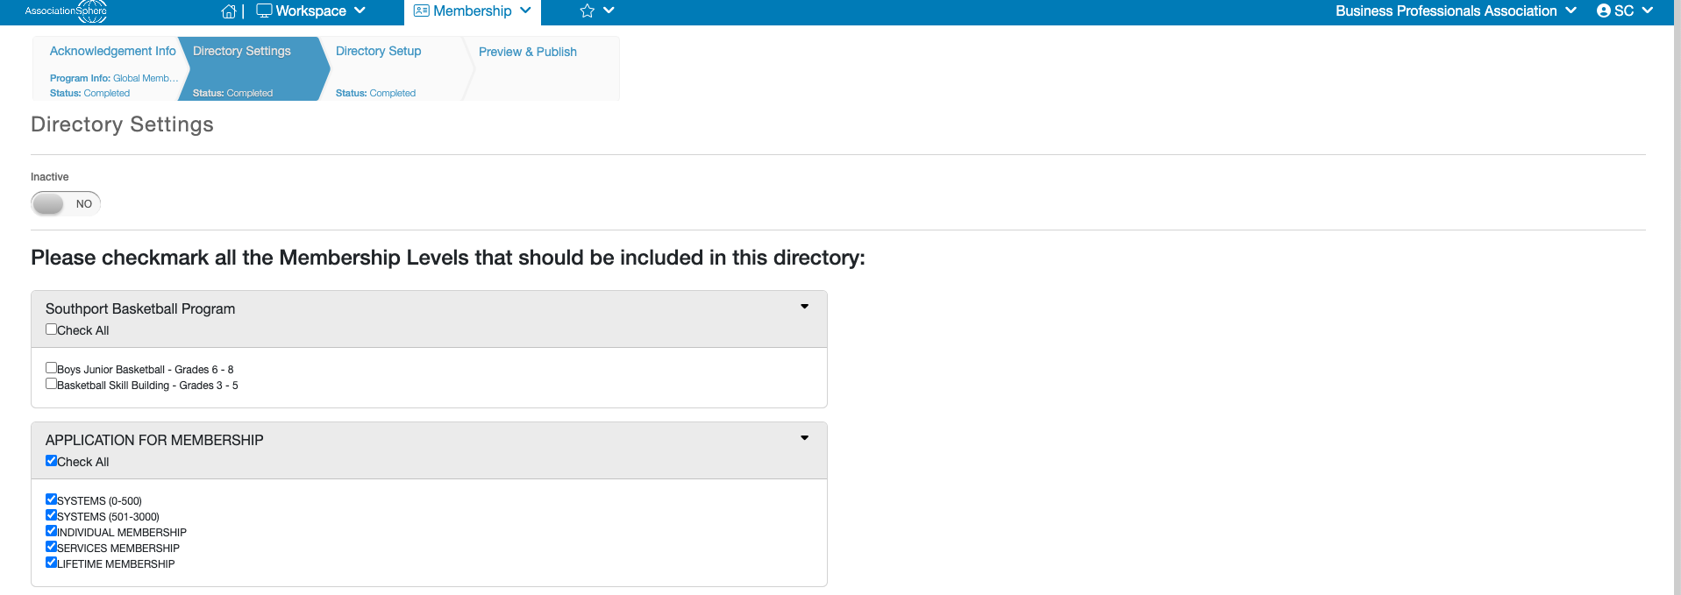
Task: Uncheck LIFETIME MEMBERSHIP checkbox
Action: [51, 563]
